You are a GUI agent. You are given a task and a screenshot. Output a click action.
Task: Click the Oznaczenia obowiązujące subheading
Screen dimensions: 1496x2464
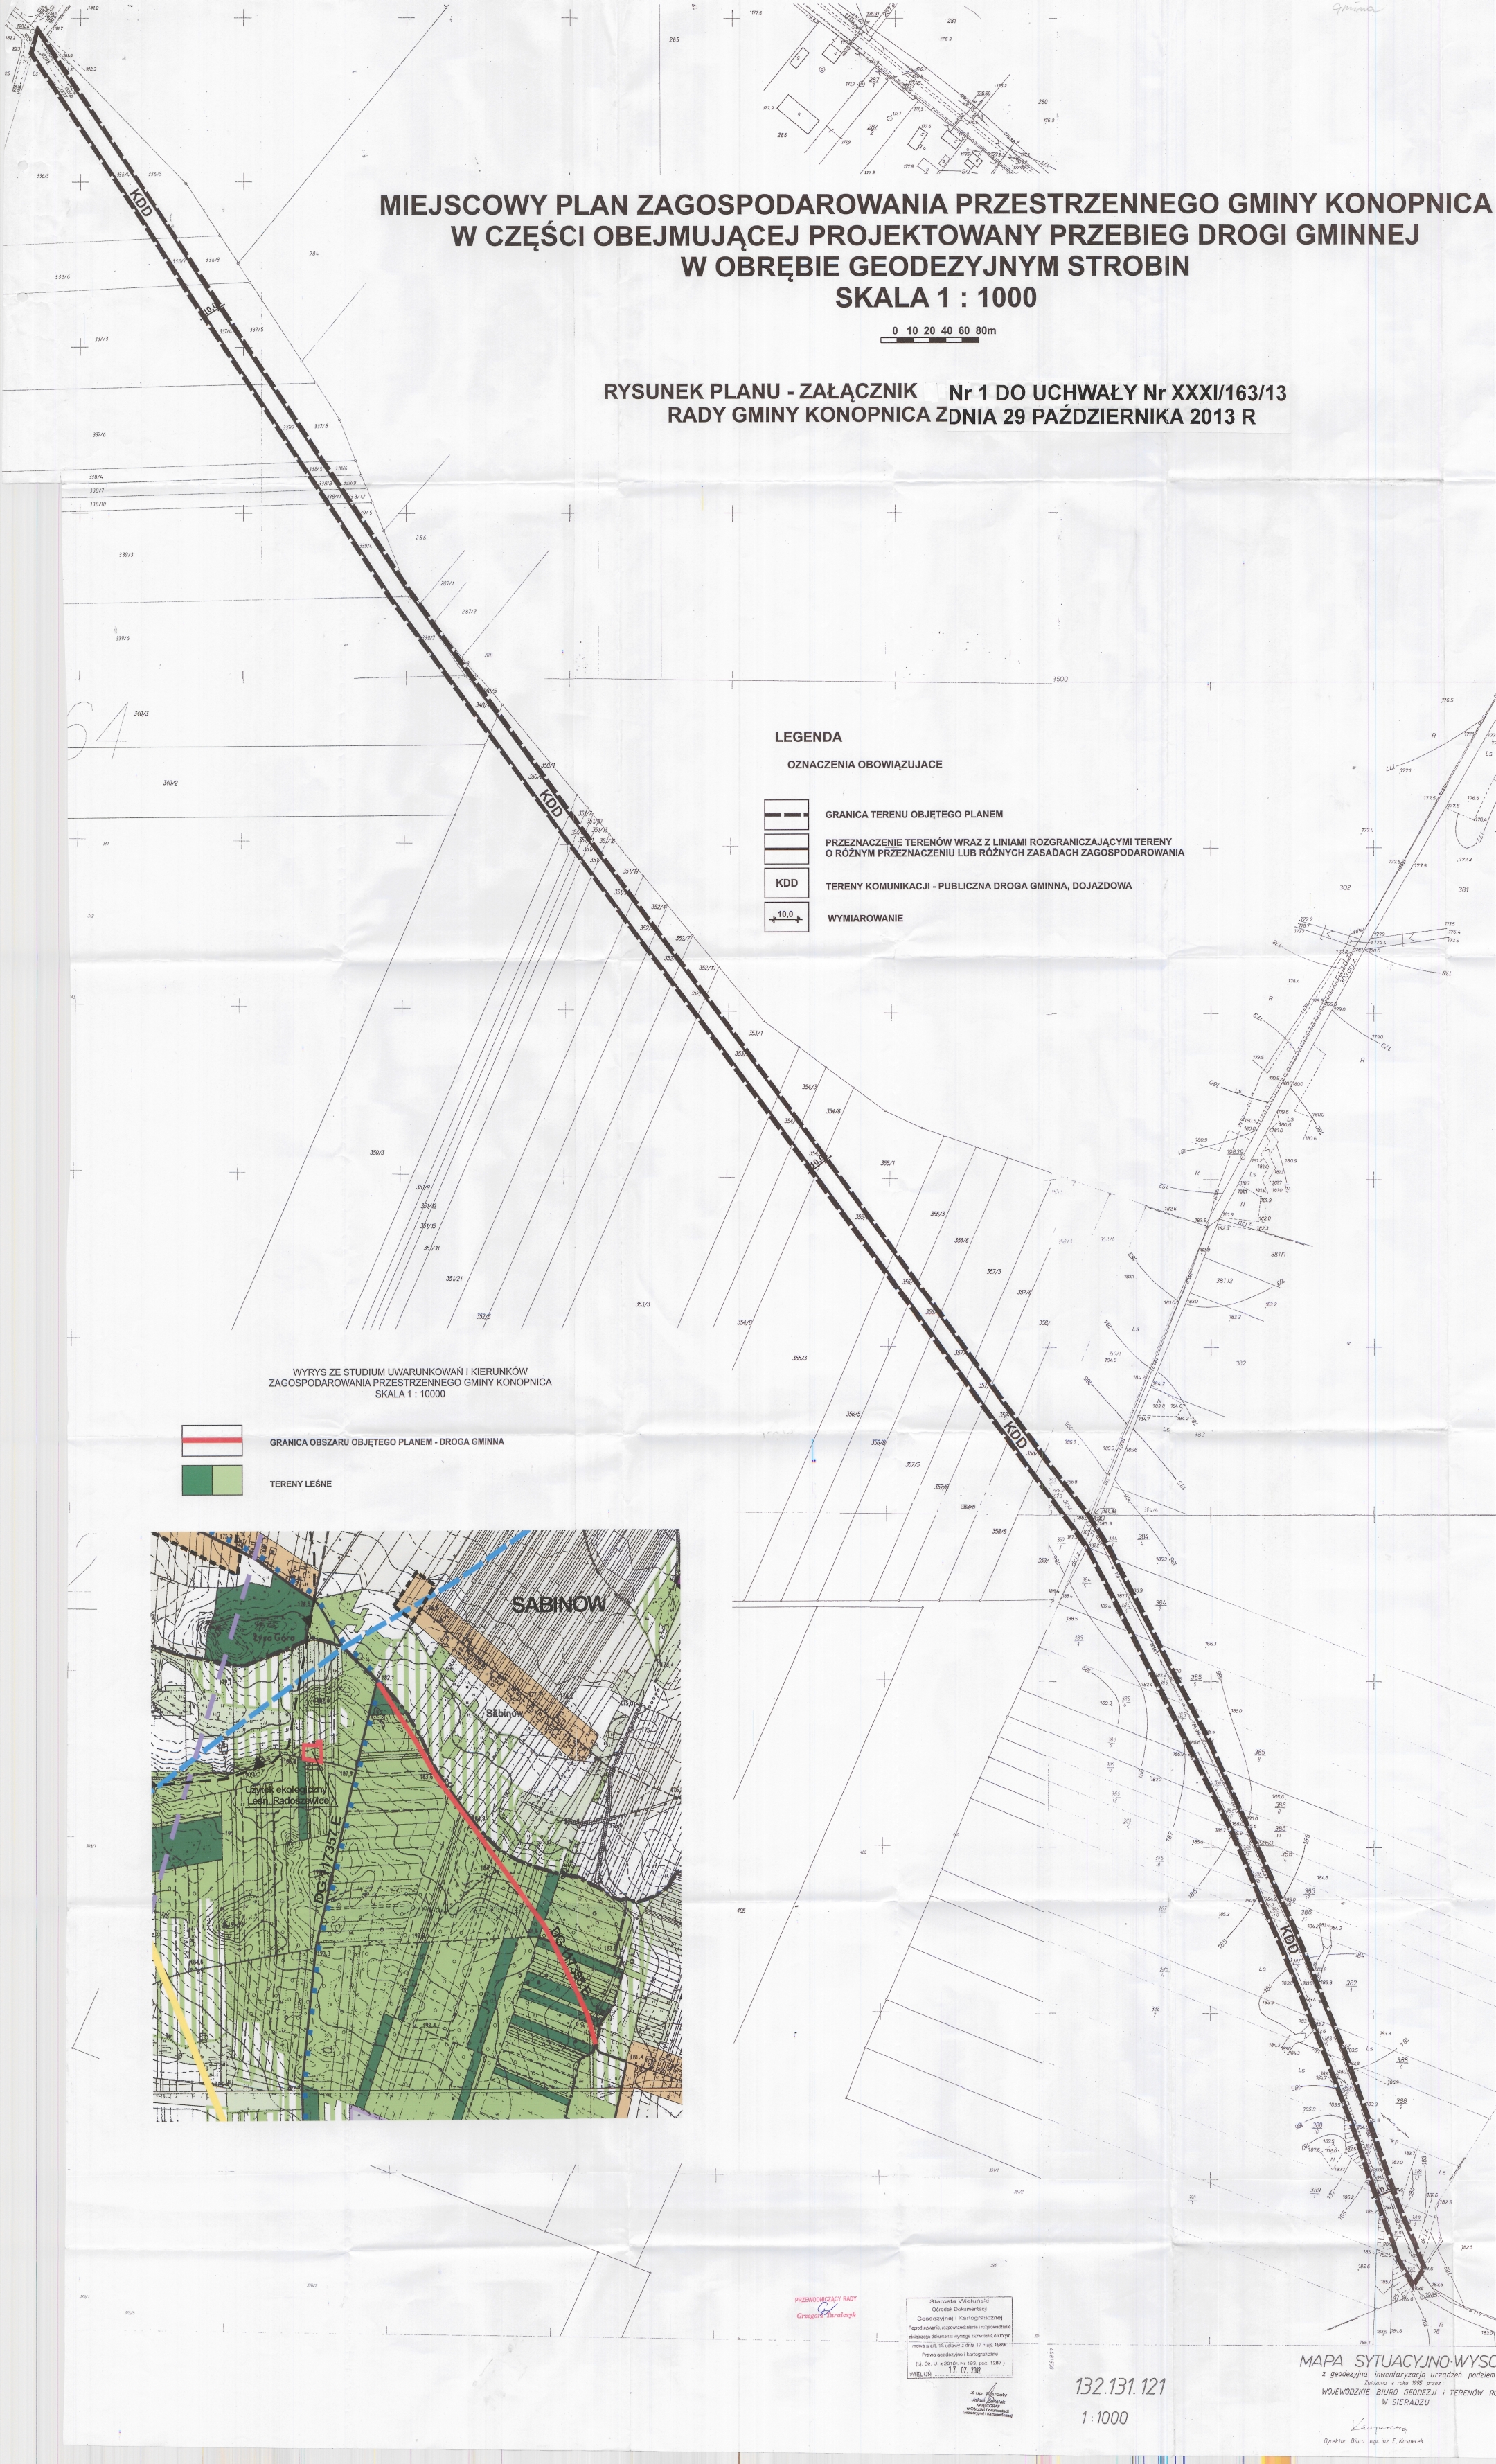864,764
